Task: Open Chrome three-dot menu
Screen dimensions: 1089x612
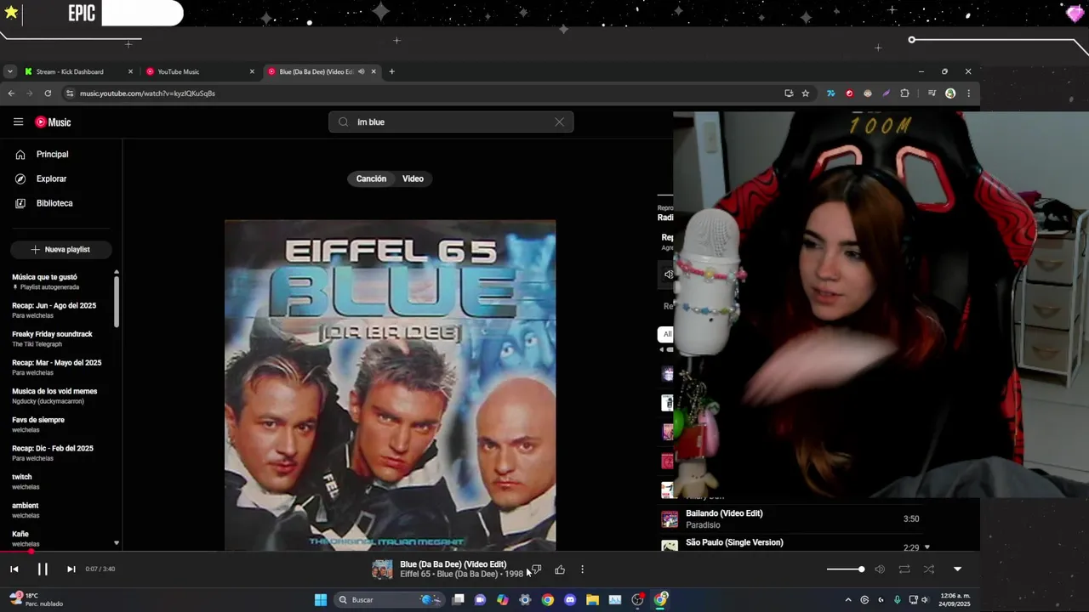Action: (x=968, y=93)
